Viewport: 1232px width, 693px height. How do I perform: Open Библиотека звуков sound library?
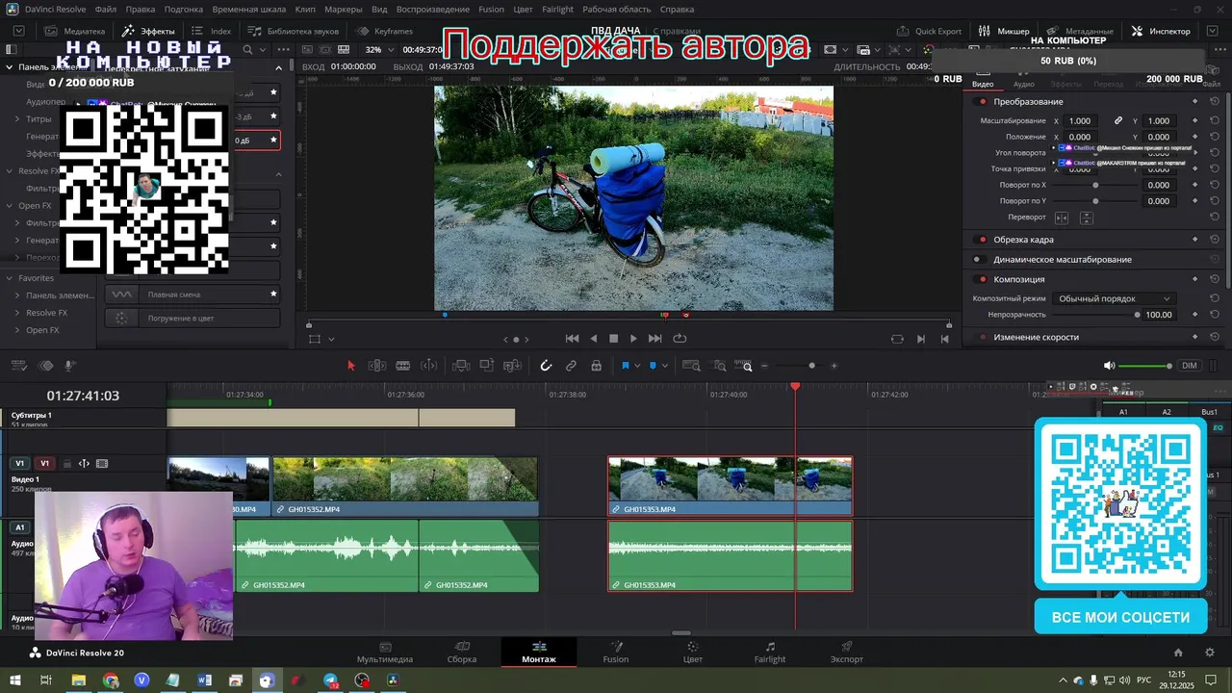click(x=294, y=31)
